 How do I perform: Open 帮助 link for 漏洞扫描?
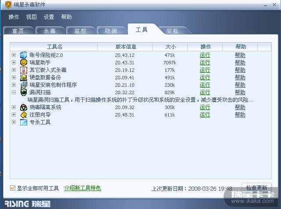click(x=240, y=92)
